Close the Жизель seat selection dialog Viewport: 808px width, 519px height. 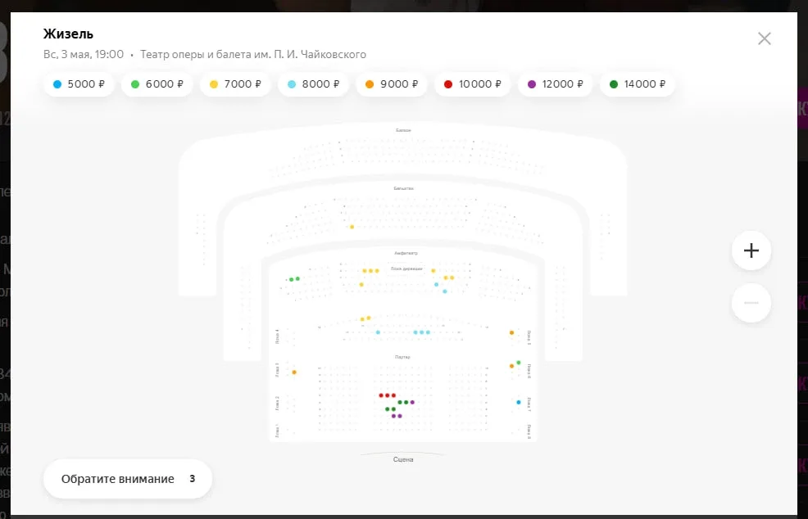coord(765,38)
